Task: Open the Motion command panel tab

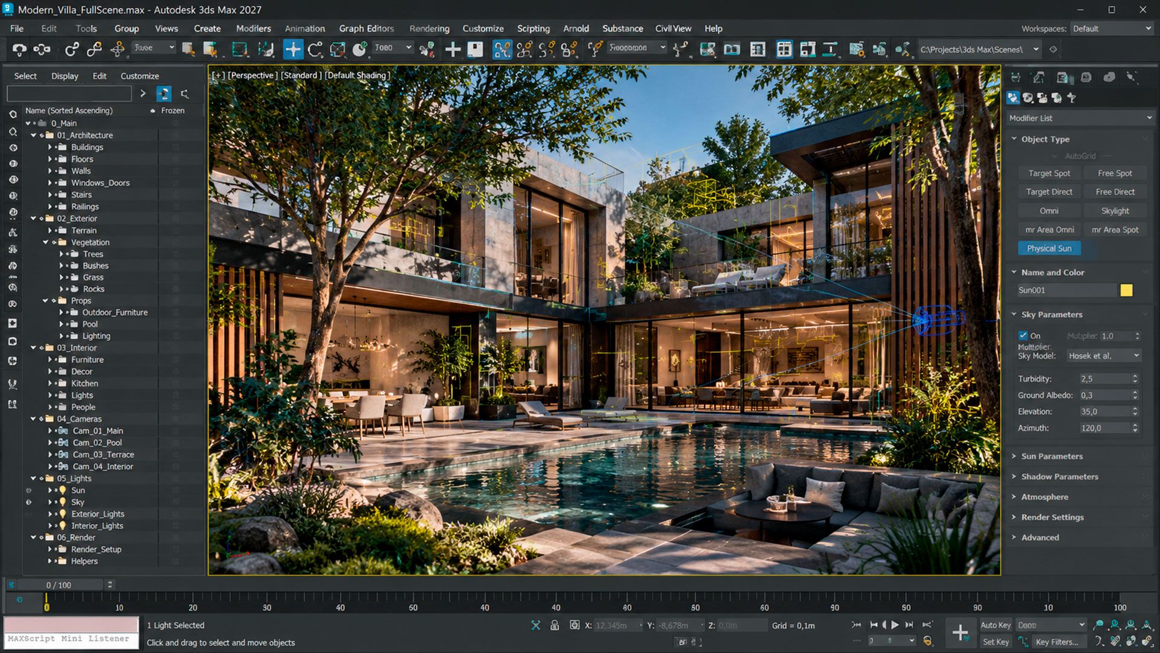Action: [1086, 77]
